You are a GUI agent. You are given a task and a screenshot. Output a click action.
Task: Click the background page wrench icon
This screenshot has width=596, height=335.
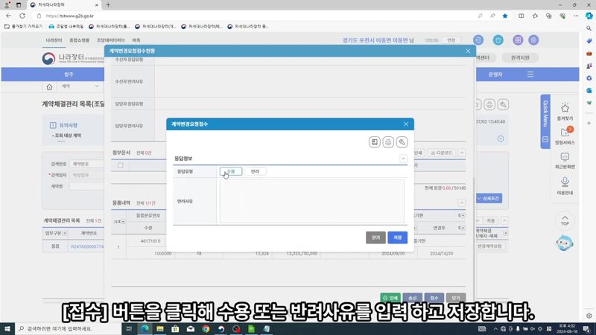click(x=503, y=104)
